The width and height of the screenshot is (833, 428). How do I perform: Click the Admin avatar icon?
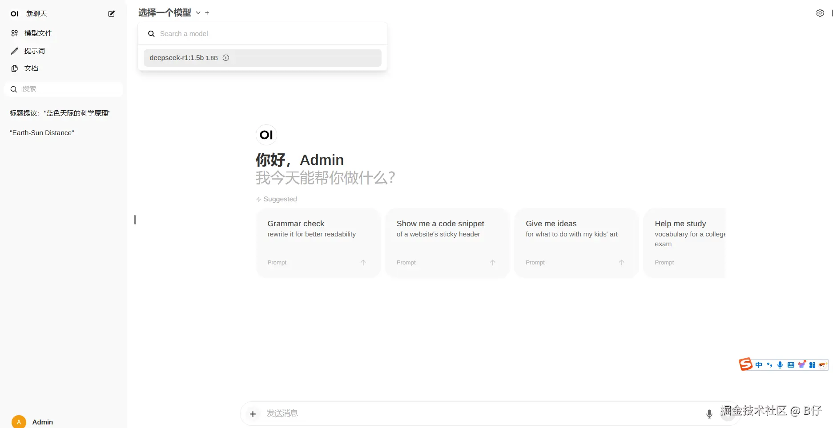pos(19,422)
